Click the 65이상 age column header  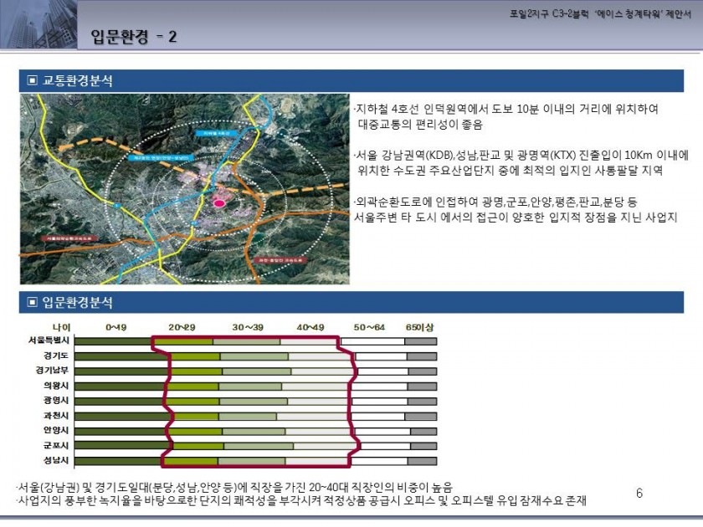coord(420,326)
